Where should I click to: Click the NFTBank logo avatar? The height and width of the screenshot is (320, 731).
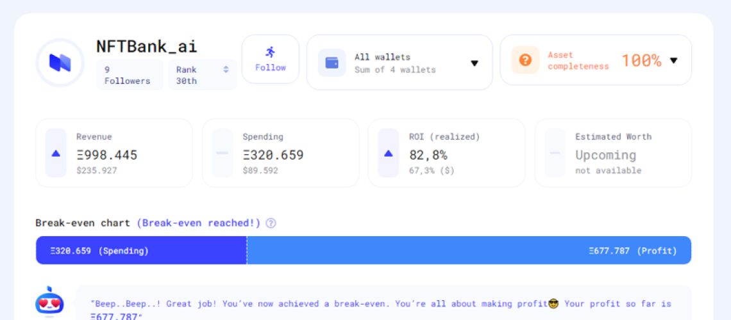[60, 63]
